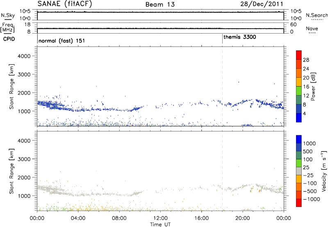This screenshot has width=328, height=227.
Task: Select the N.Sky axis label
Action: 8,15
